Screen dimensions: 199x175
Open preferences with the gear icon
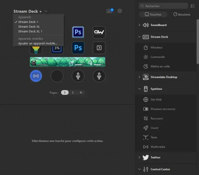tap(119, 11)
